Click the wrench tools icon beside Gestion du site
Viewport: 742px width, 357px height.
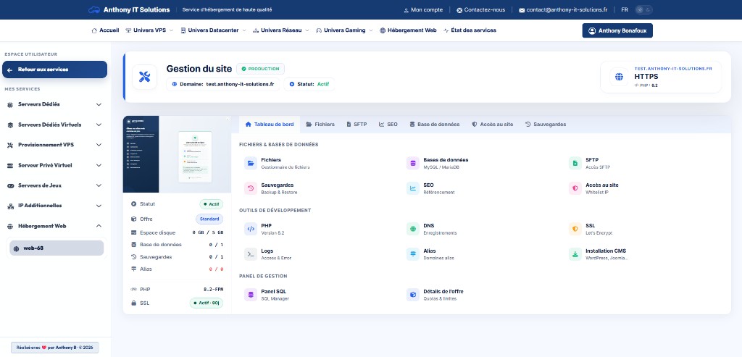[x=144, y=77]
